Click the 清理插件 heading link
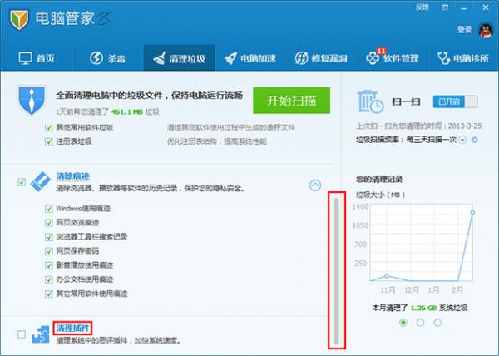499x356 pixels. pyautogui.click(x=73, y=328)
